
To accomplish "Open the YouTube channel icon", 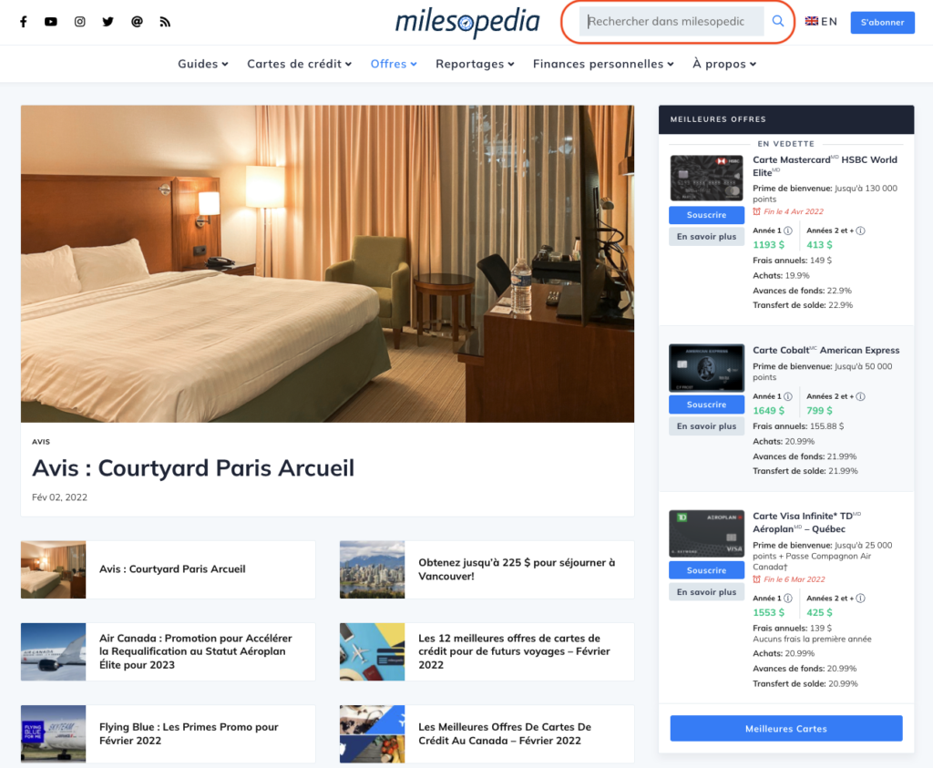I will 50,21.
